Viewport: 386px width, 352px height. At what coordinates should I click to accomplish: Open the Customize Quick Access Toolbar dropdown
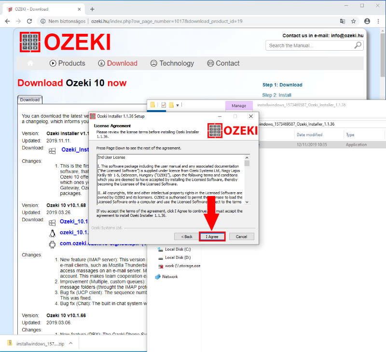(178, 105)
